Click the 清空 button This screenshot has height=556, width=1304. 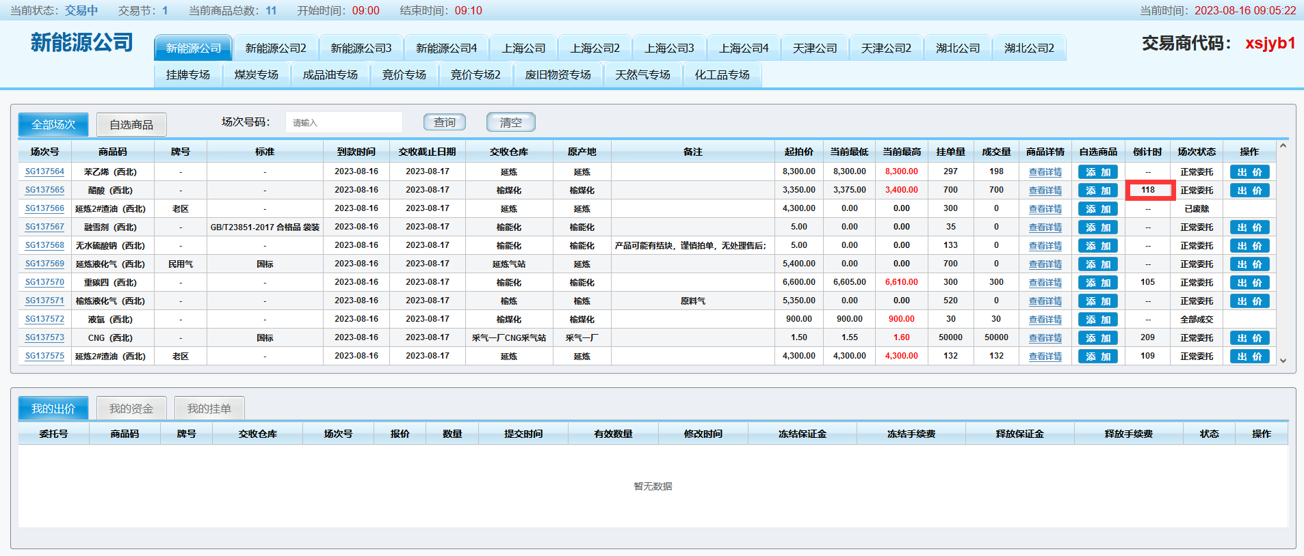click(x=511, y=122)
